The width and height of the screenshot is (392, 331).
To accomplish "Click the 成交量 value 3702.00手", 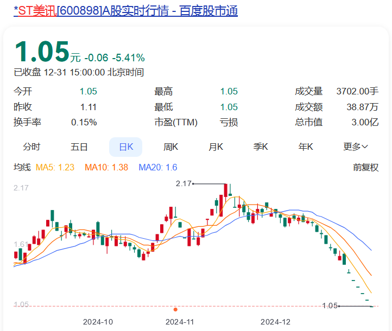I will 357,91.
